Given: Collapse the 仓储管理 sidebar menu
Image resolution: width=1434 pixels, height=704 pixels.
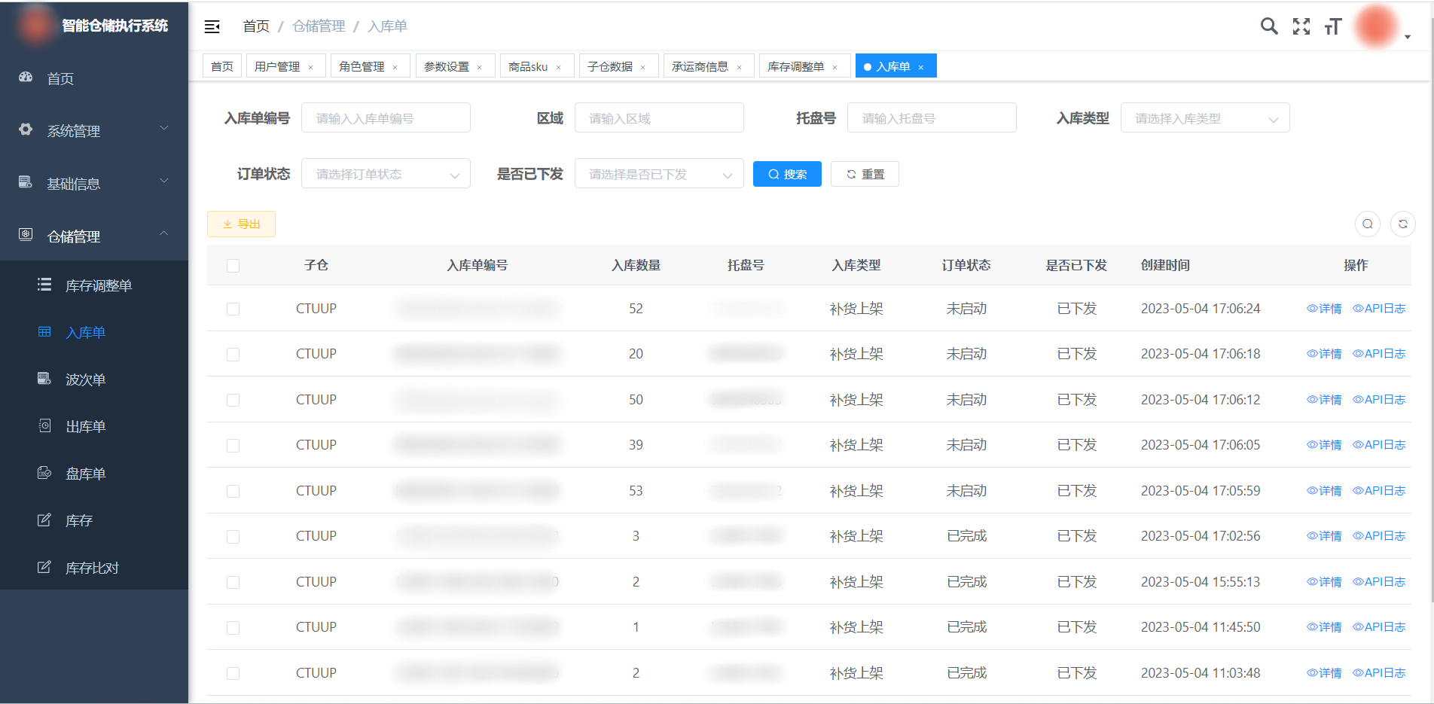Looking at the screenshot, I should 94,236.
